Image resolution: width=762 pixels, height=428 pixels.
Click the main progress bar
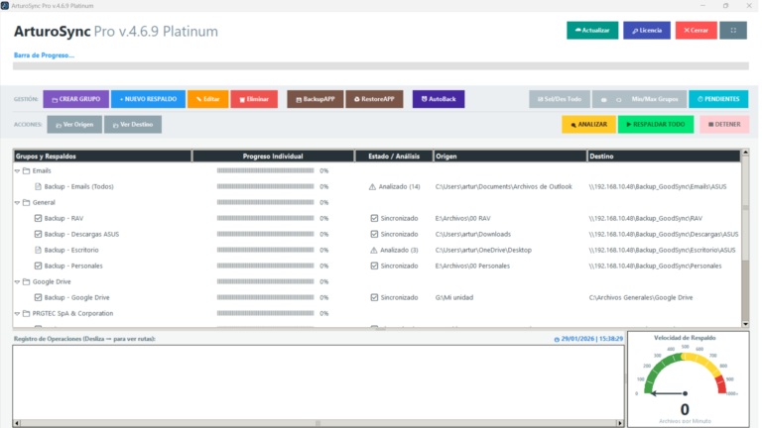pos(381,66)
